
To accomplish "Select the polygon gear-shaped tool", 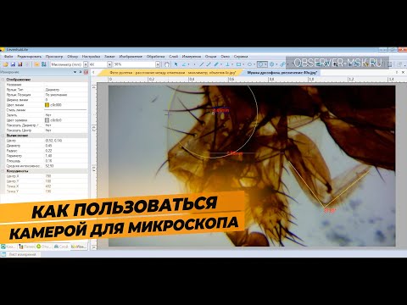I will pyautogui.click(x=272, y=64).
